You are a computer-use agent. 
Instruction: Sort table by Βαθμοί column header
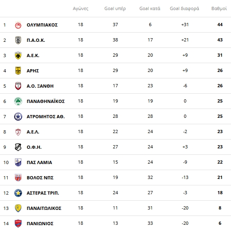pyautogui.click(x=219, y=8)
